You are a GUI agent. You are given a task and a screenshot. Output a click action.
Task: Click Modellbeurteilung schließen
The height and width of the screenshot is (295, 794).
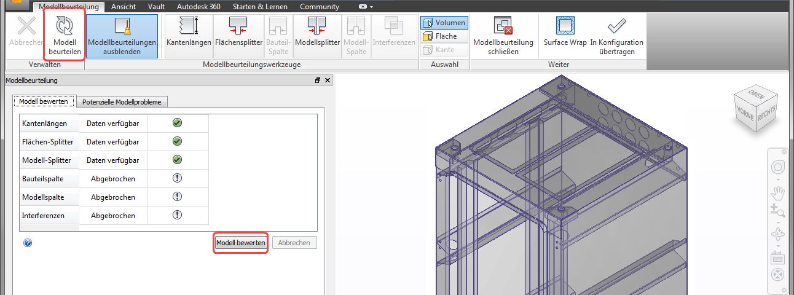click(x=503, y=36)
